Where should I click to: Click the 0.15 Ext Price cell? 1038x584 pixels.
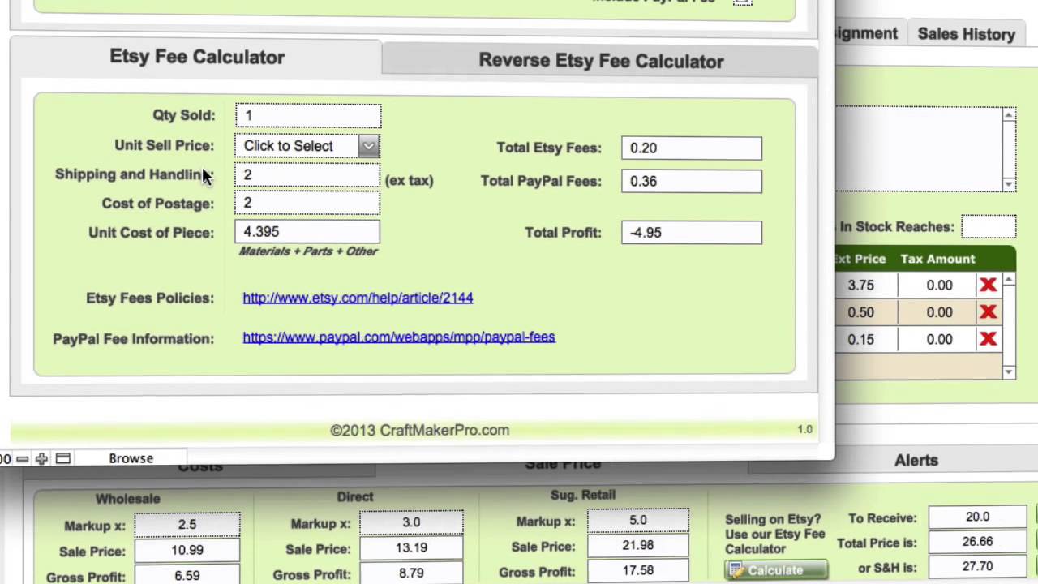tap(862, 339)
